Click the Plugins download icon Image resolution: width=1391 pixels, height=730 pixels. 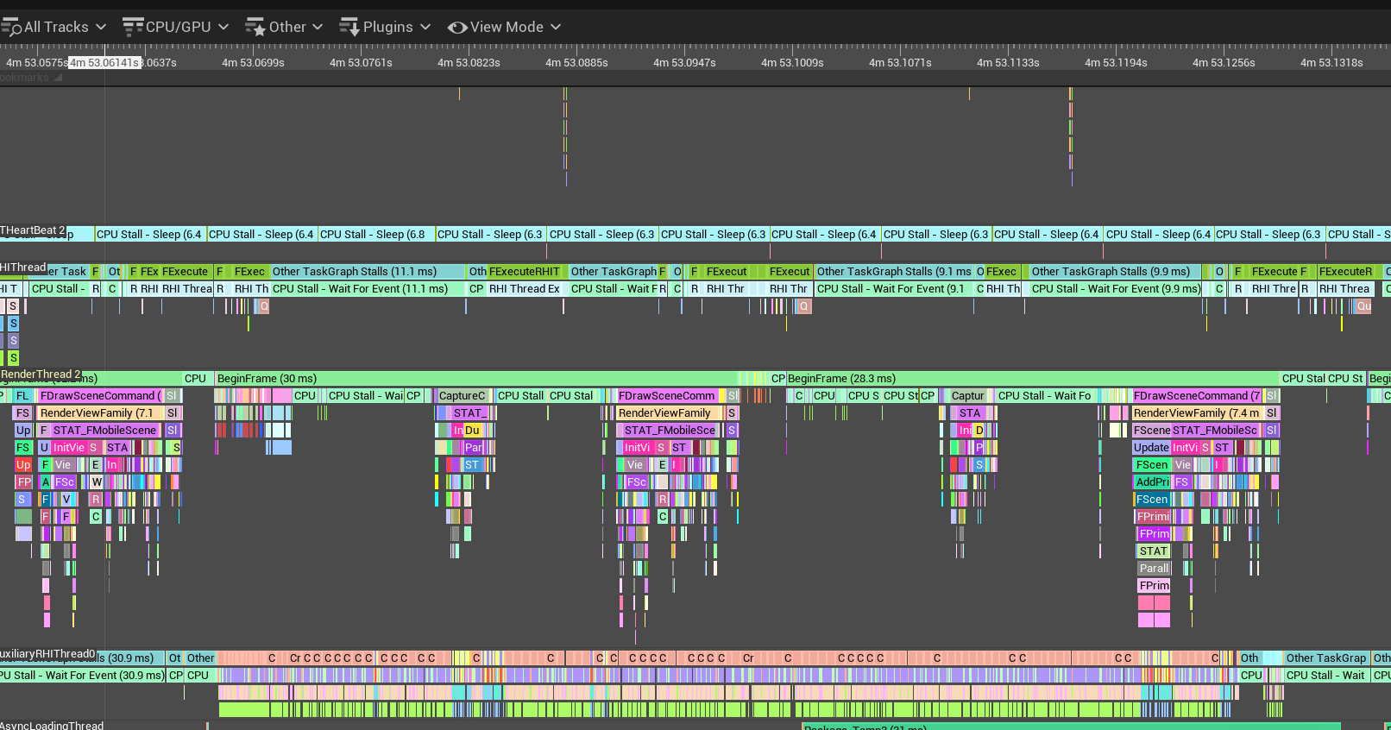point(349,28)
